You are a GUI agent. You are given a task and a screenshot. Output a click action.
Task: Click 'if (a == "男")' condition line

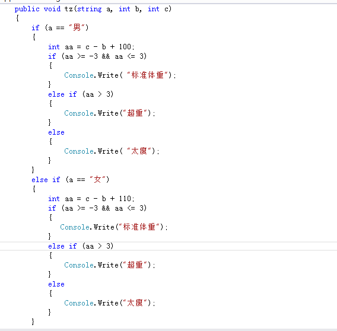(x=60, y=27)
